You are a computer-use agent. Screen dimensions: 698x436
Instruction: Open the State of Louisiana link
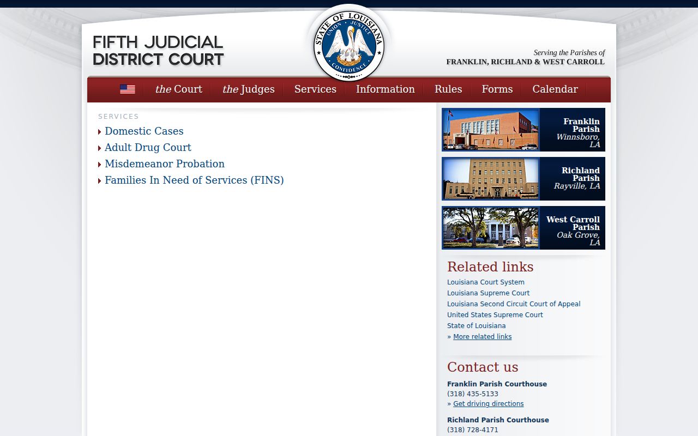click(x=477, y=326)
